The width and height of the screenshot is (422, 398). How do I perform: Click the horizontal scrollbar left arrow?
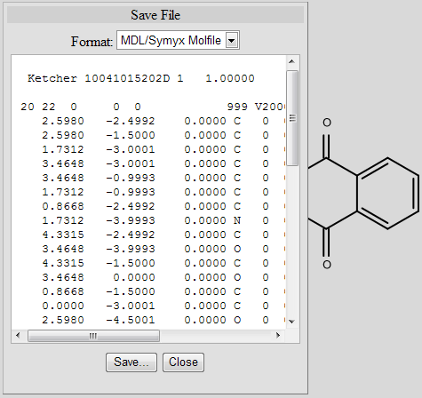coord(18,336)
